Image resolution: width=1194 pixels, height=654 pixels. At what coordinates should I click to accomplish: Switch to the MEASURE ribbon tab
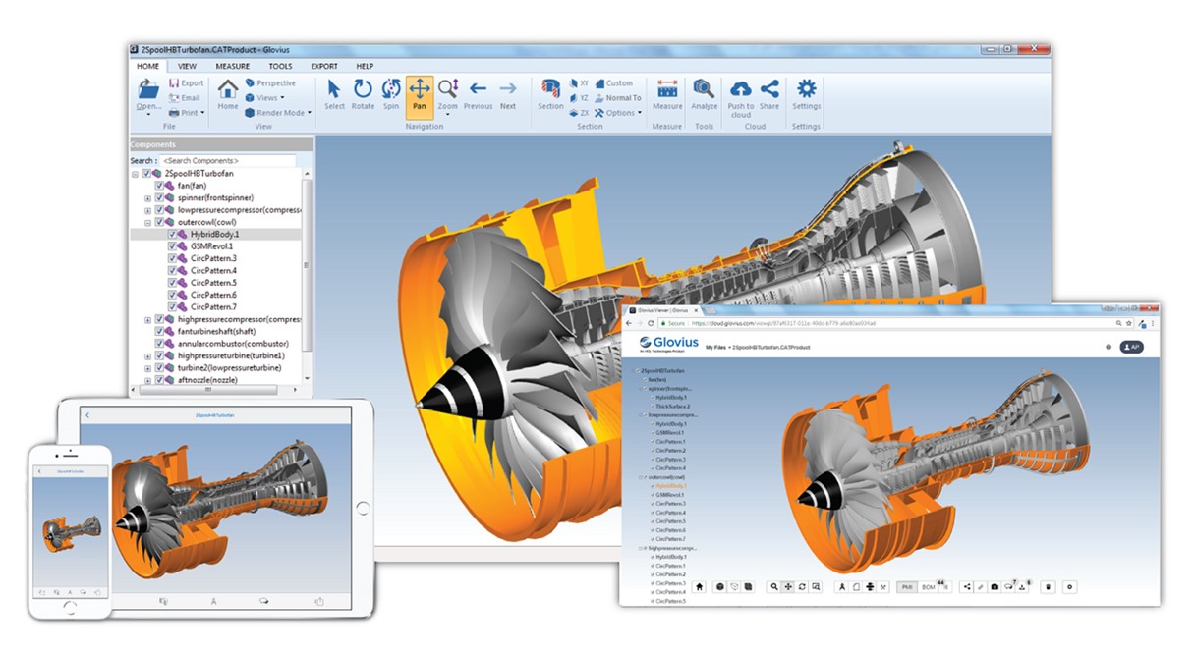tap(233, 66)
